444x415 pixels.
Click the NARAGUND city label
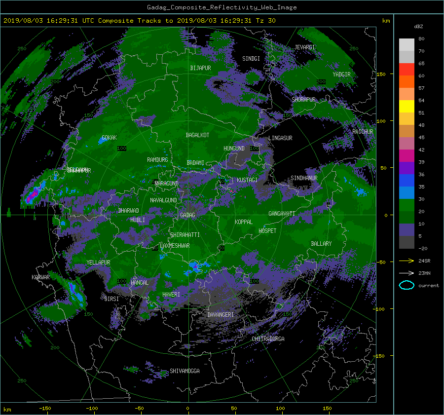(x=167, y=184)
